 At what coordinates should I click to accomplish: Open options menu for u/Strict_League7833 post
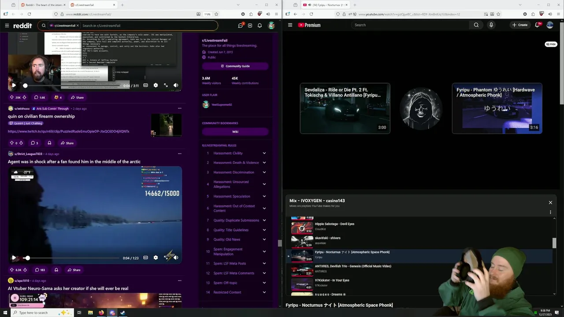[x=179, y=154]
